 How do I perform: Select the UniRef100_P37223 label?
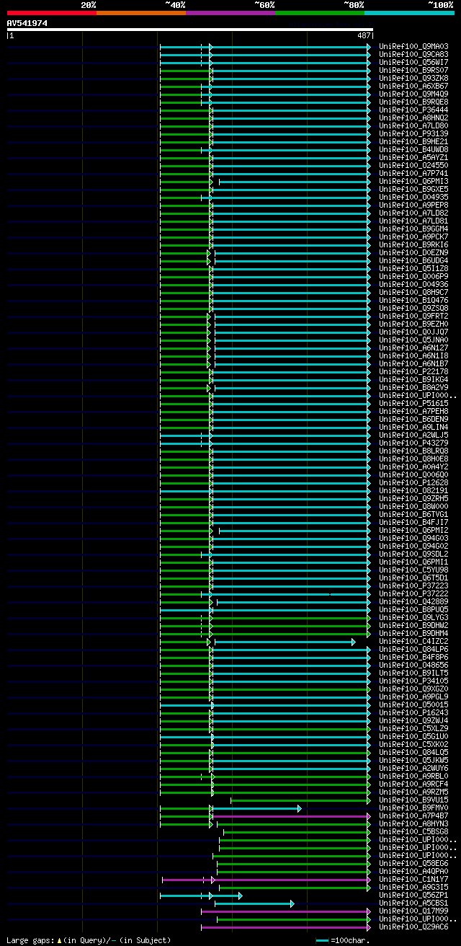tap(413, 585)
